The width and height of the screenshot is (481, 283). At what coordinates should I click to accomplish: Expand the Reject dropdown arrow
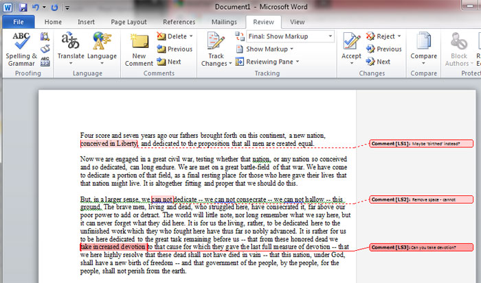[x=399, y=36]
